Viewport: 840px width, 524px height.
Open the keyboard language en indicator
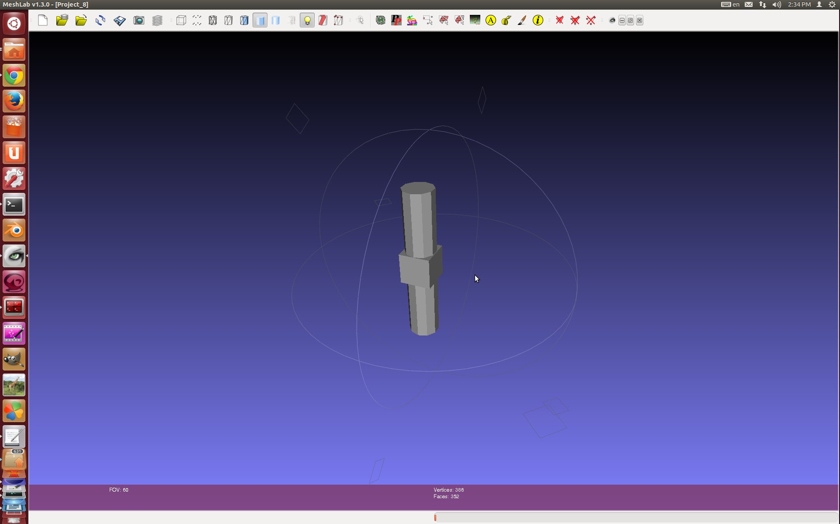coord(730,4)
